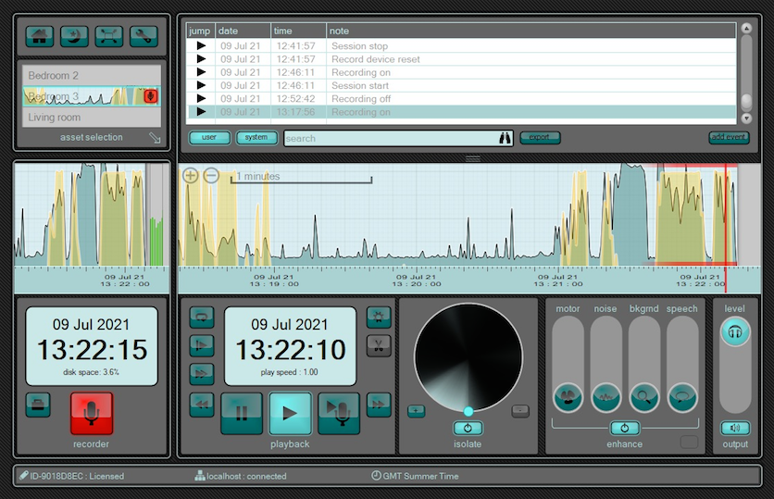
Task: Toggle the isolate power button
Action: [x=468, y=428]
